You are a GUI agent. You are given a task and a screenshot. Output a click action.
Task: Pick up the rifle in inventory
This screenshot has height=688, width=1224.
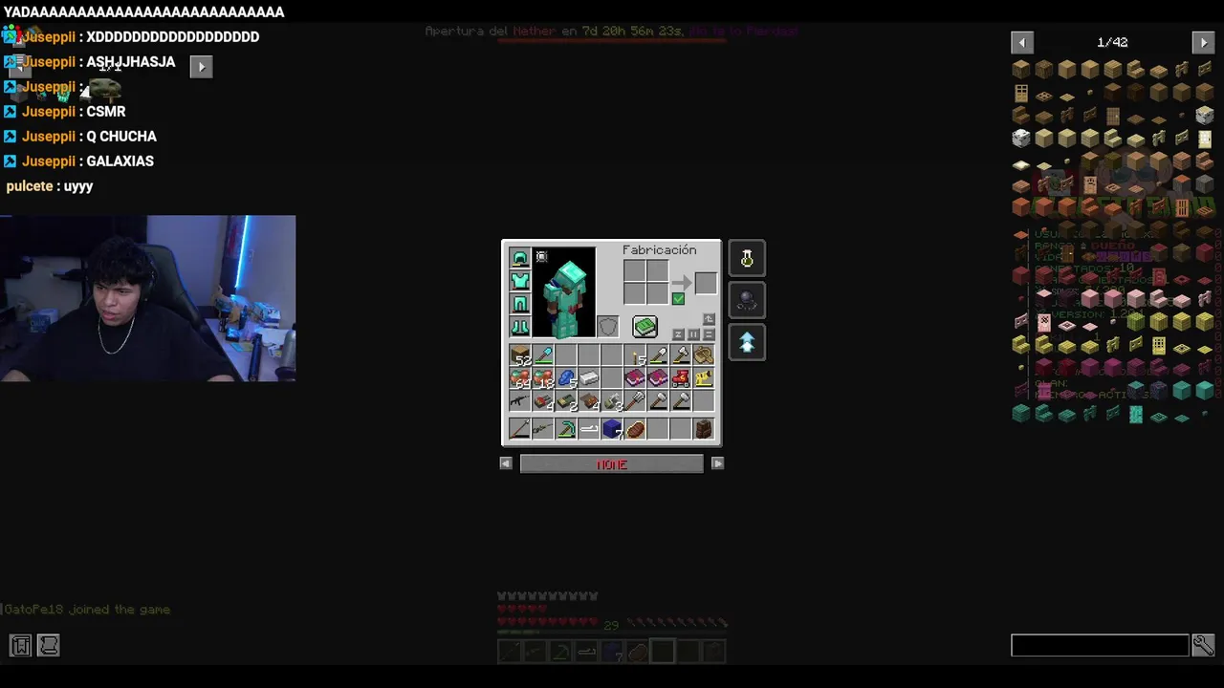pyautogui.click(x=520, y=401)
